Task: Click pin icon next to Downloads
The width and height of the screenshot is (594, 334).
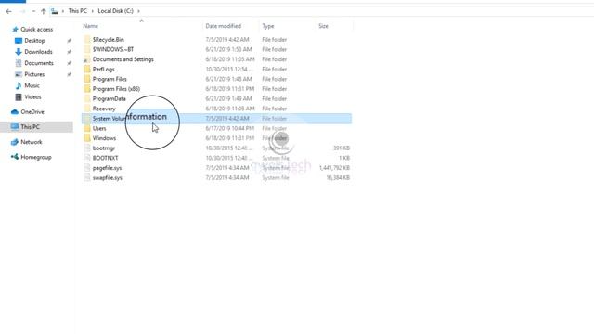Action: point(69,52)
